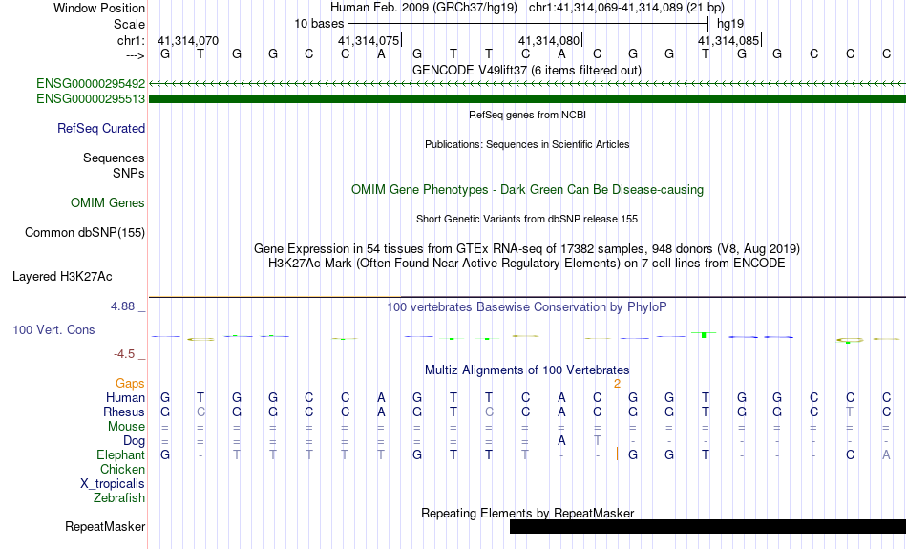Click the Layered H3K27Ac track label
This screenshot has width=907, height=549.
point(62,277)
